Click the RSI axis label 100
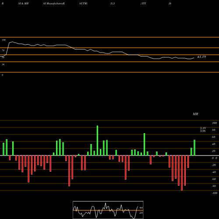This screenshot has width=219, height=219. point(4,40)
